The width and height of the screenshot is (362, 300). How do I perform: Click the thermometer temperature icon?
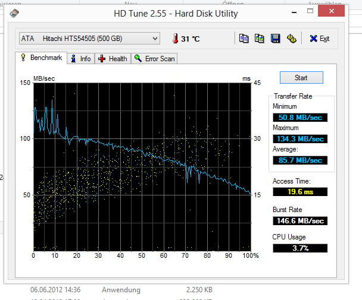176,39
